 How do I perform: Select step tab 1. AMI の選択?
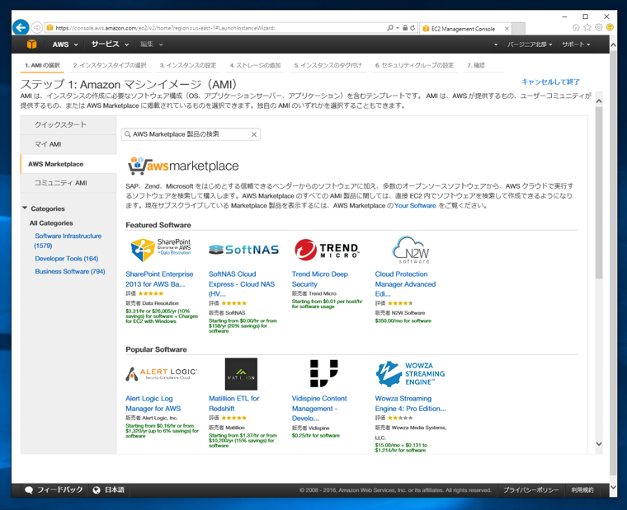click(x=42, y=65)
